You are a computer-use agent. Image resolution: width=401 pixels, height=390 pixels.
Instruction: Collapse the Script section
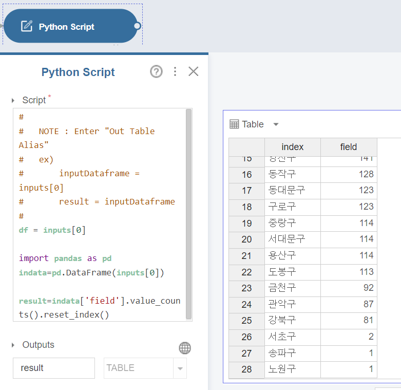tap(13, 101)
